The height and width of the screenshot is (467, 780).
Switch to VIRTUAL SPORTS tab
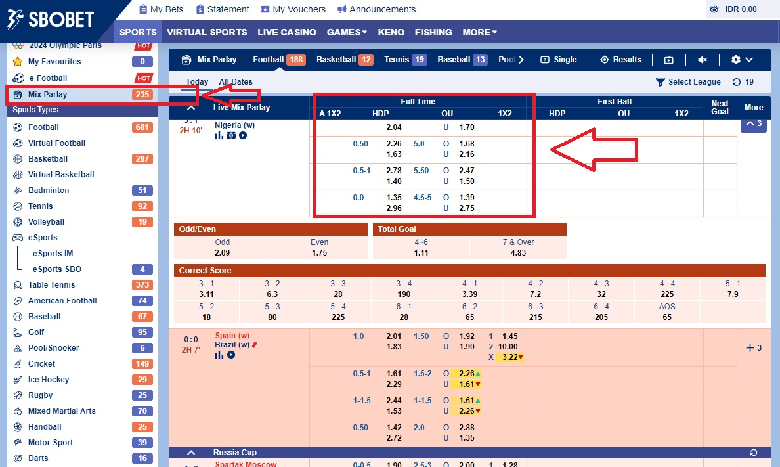(x=207, y=32)
